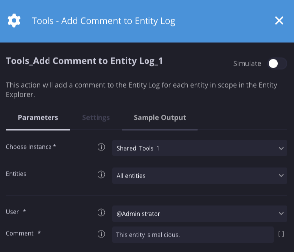
Task: Close the Add Comment to Entity Log dialog
Action: (x=279, y=21)
